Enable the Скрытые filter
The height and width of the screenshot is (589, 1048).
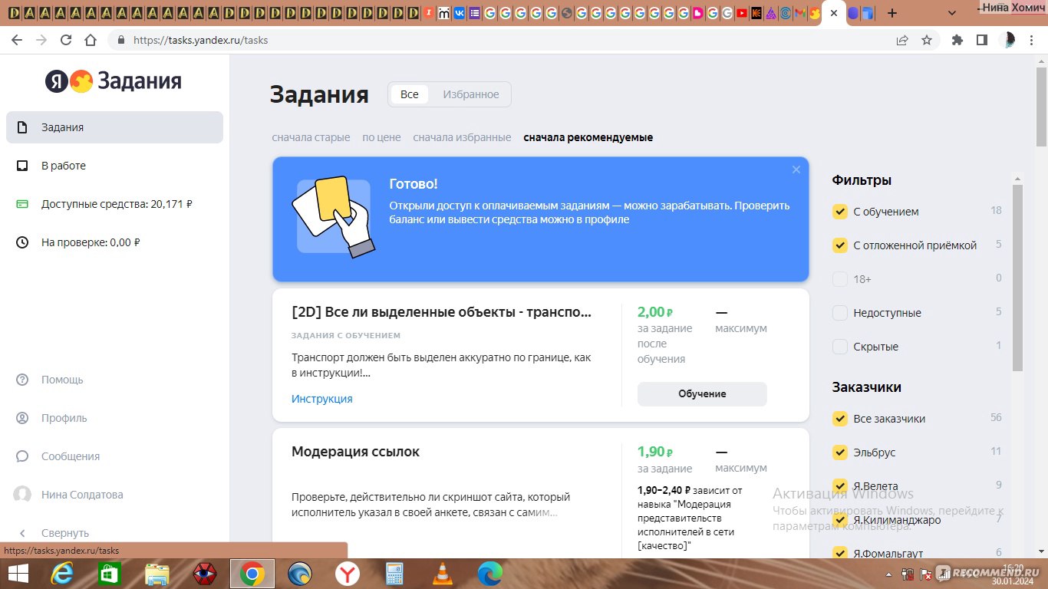click(x=840, y=347)
